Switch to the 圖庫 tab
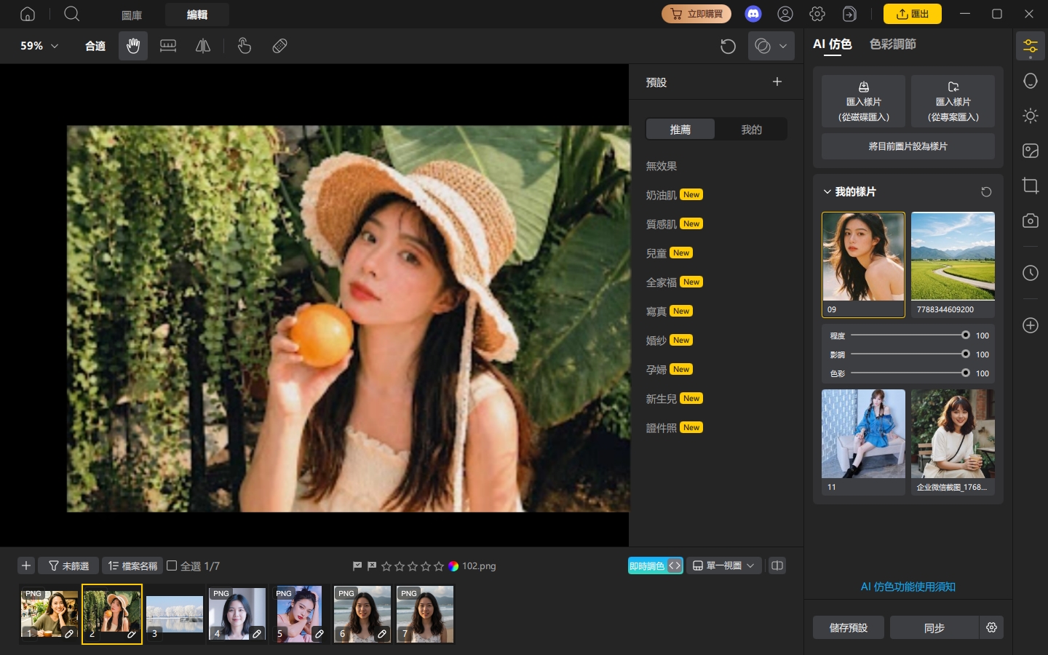1048x655 pixels. click(132, 15)
